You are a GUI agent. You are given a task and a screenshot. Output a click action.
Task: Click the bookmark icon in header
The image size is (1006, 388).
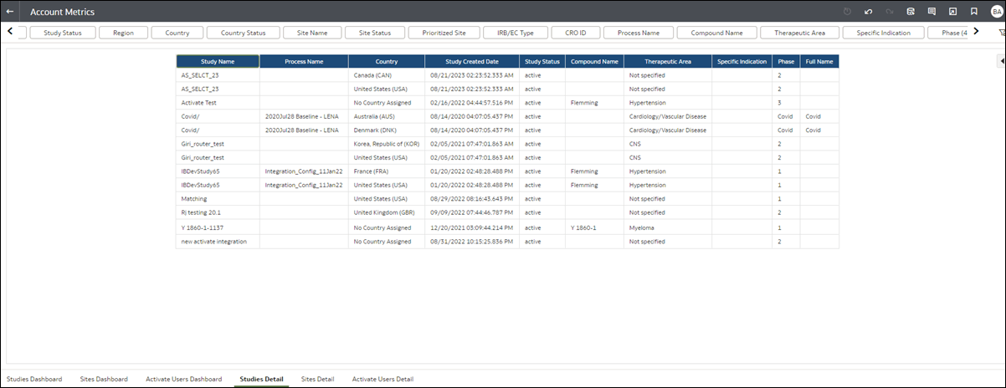tap(973, 12)
